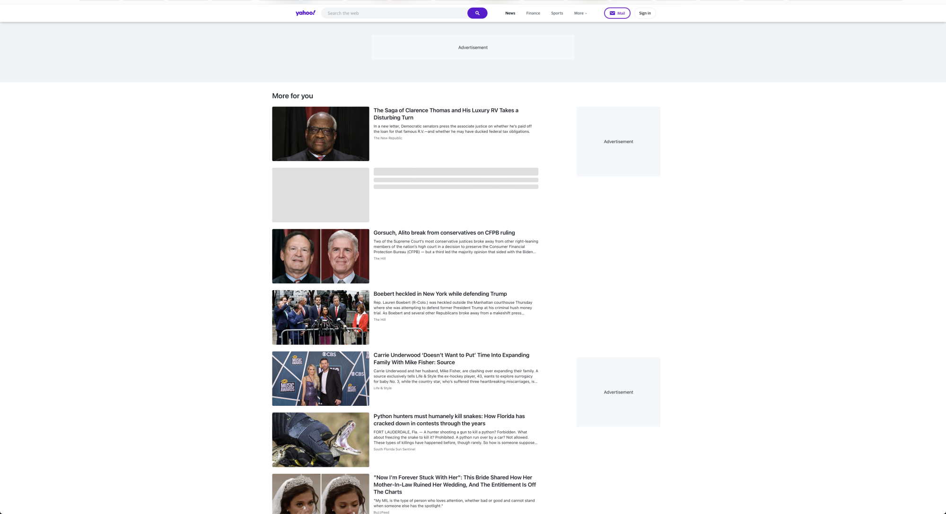The image size is (946, 514).
Task: Expand the More navigation dropdown
Action: click(x=580, y=13)
